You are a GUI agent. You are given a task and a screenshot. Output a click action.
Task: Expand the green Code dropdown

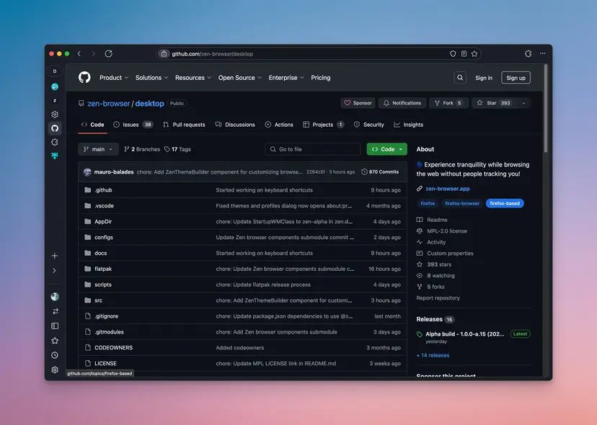pyautogui.click(x=388, y=148)
